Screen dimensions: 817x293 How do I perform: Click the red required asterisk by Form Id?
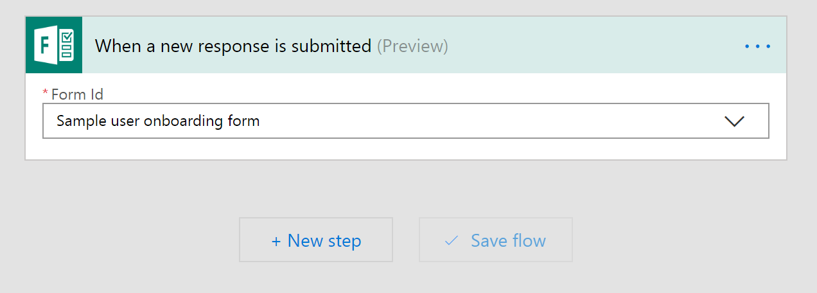pos(46,93)
